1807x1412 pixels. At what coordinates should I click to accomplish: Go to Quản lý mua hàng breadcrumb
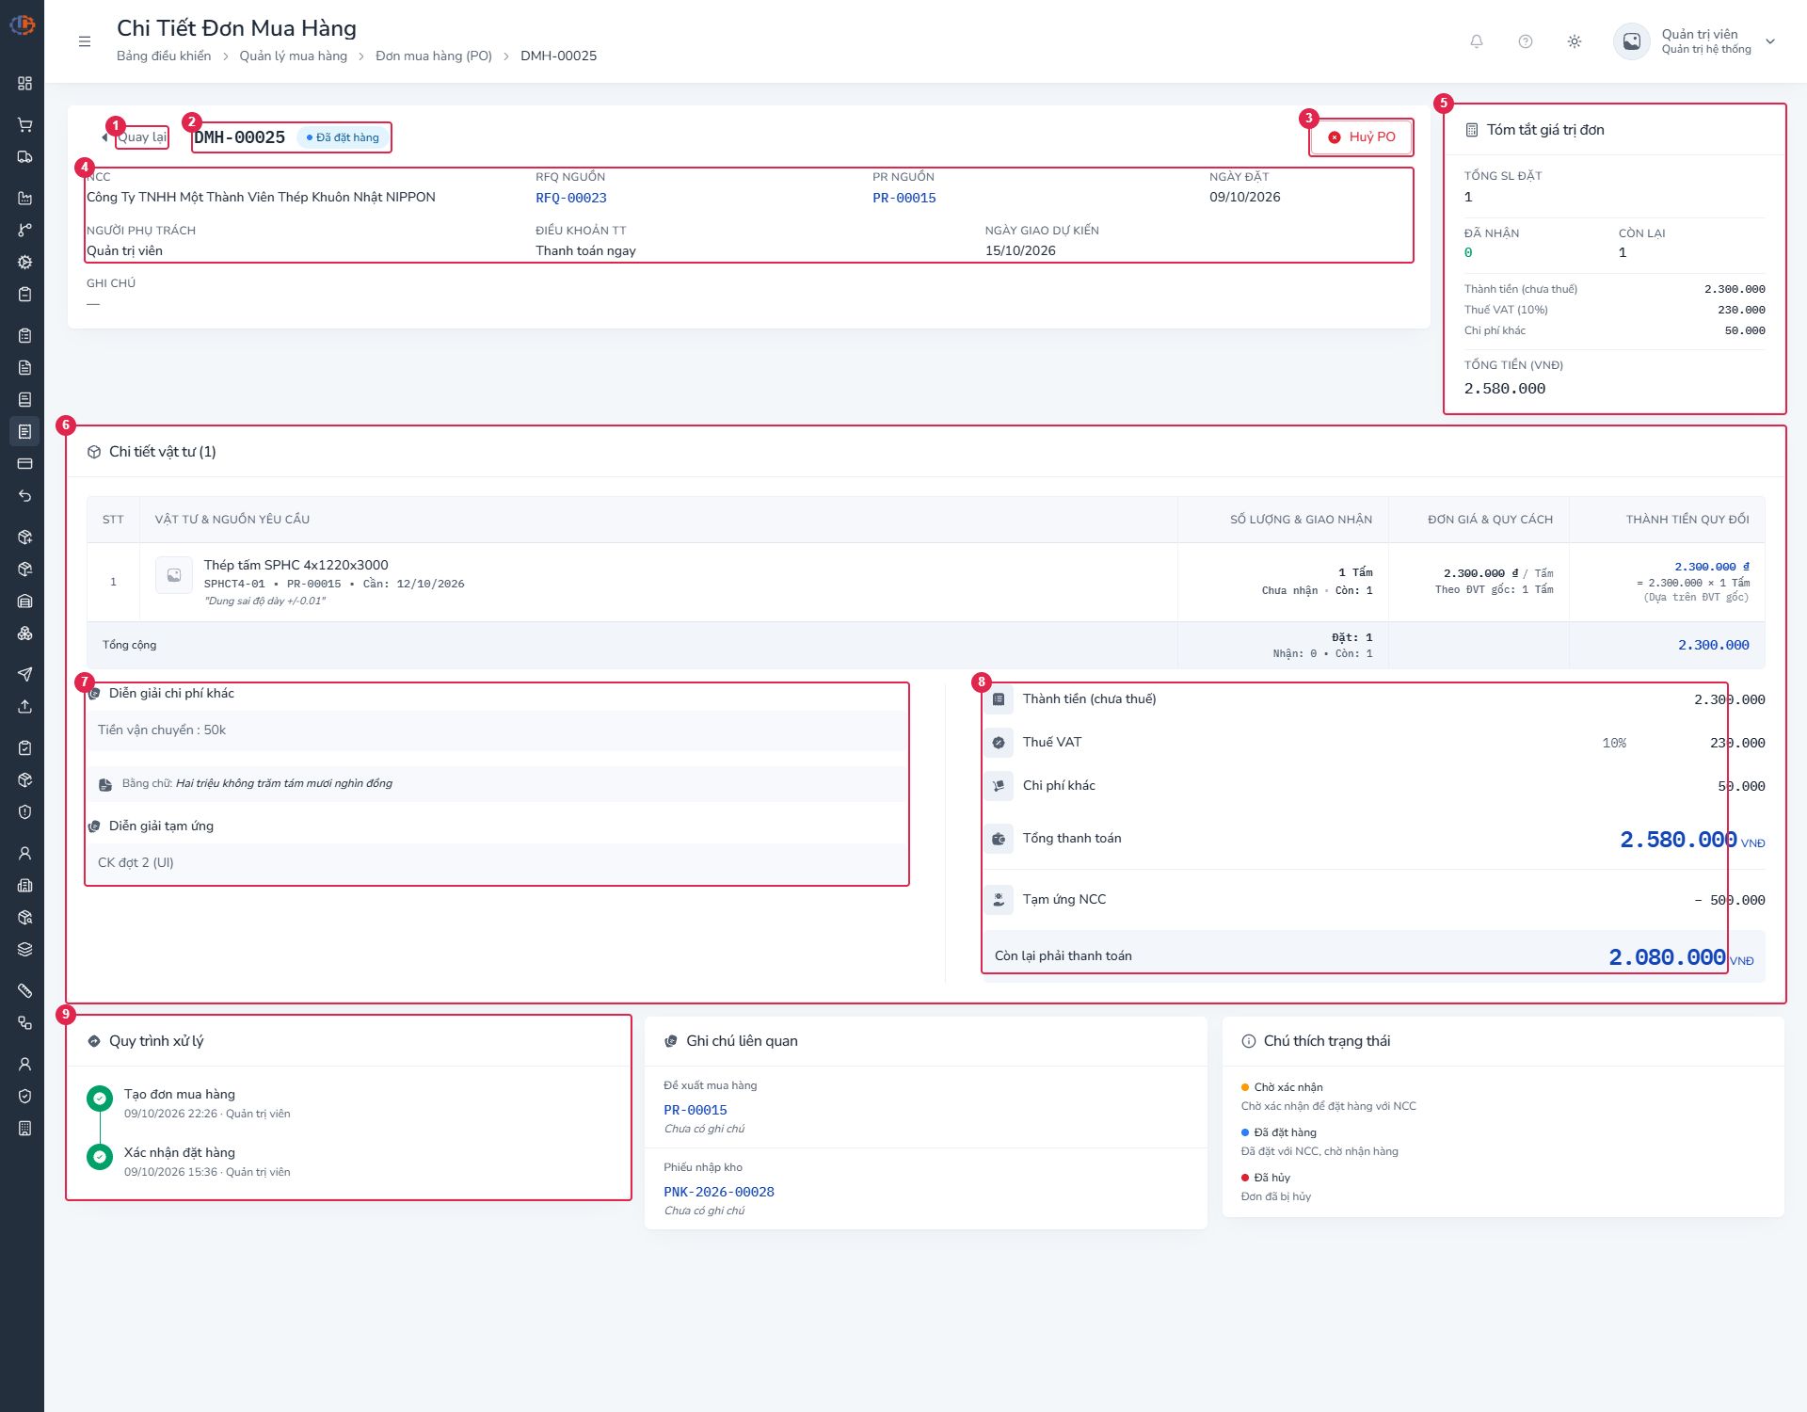click(x=293, y=56)
